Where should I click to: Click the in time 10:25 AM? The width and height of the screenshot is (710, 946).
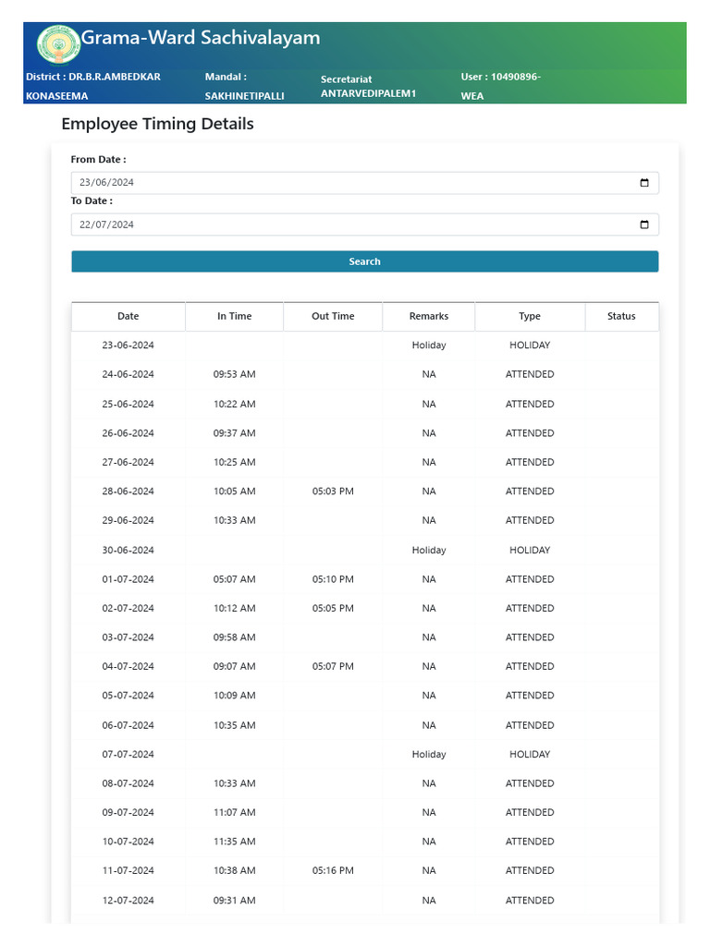pos(234,462)
